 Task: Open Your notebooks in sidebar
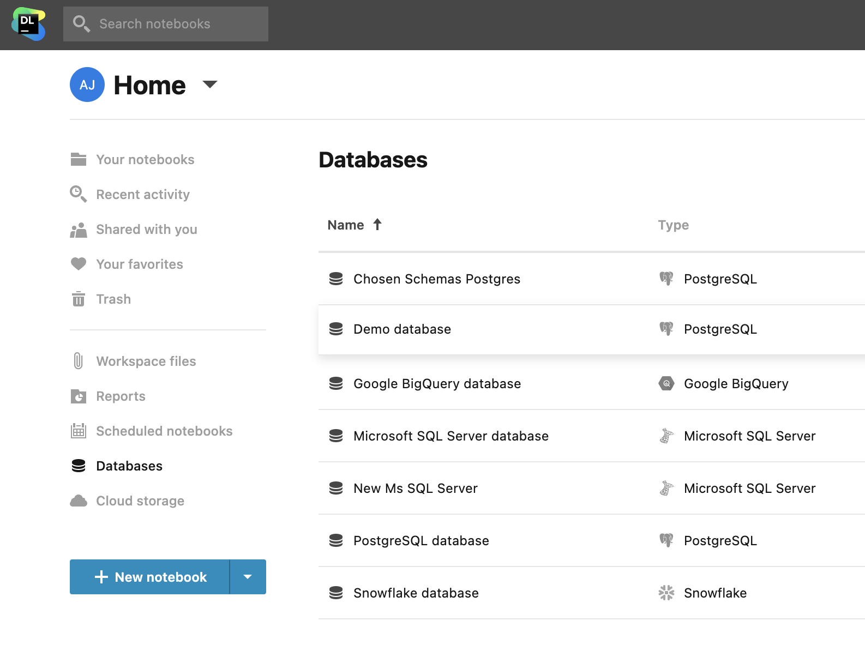[145, 160]
